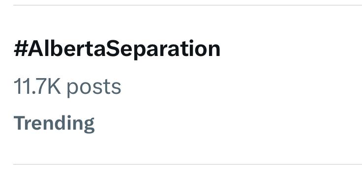Screen dimensions: 362x193
Task: Click the gap between Trending and bottom divider
Action: [187, 149]
